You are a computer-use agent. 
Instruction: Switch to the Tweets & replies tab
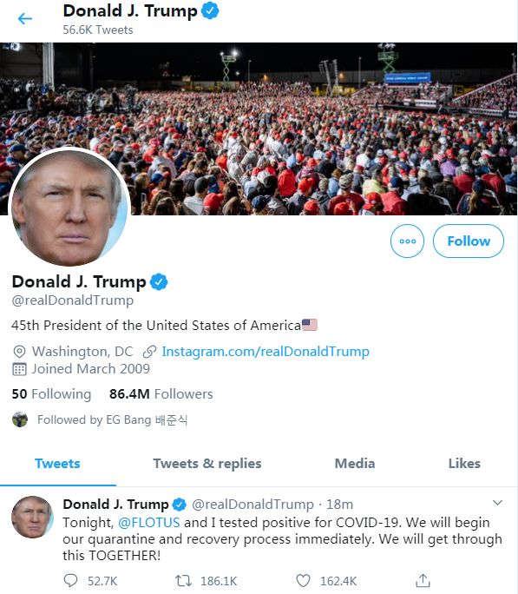coord(207,464)
